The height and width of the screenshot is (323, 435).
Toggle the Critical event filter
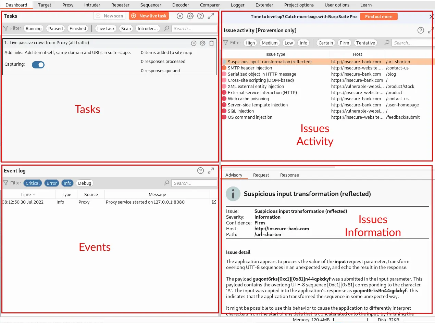[x=33, y=183]
